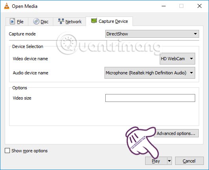Click the Video size input field

[x=150, y=98]
